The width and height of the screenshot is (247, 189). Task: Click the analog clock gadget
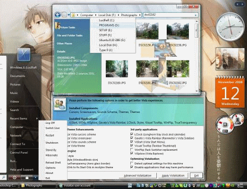(x=230, y=27)
